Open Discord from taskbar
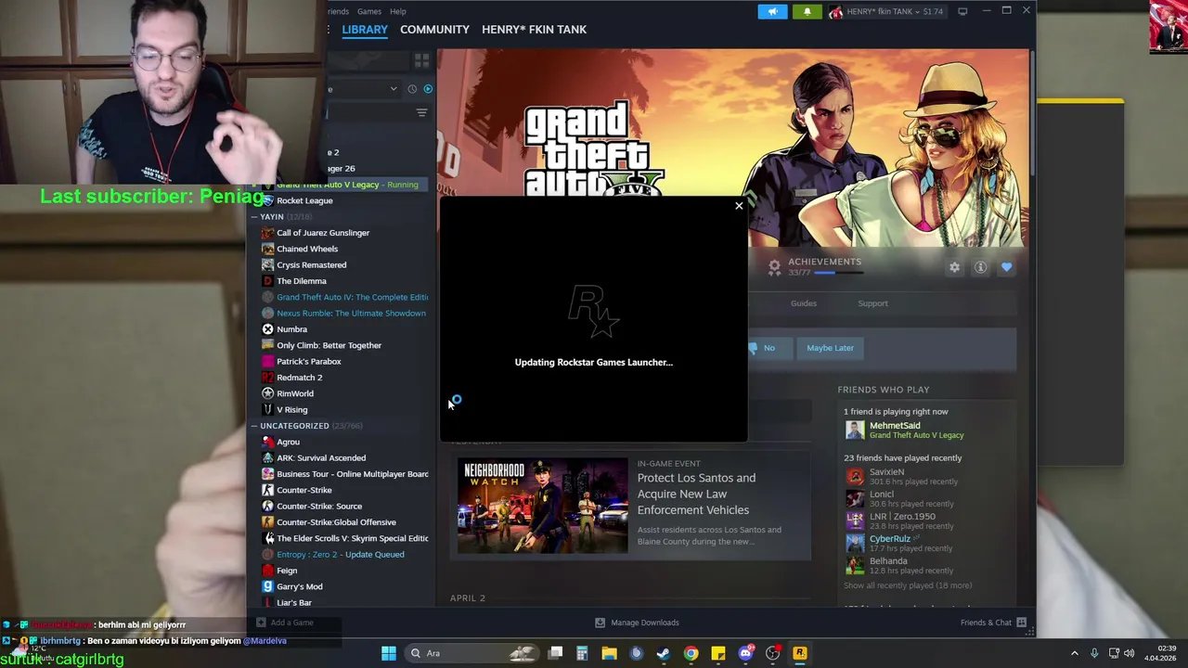Viewport: 1188px width, 668px height. [x=745, y=653]
